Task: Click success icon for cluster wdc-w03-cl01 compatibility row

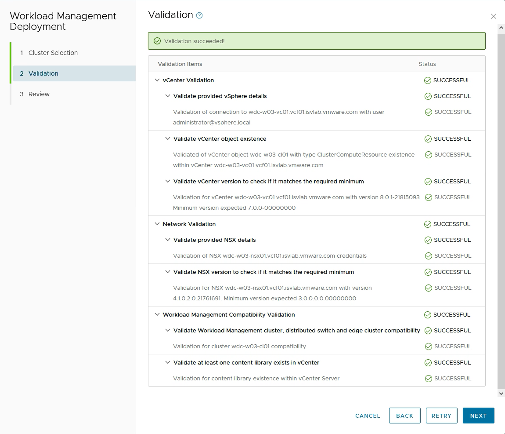Action: (x=428, y=346)
